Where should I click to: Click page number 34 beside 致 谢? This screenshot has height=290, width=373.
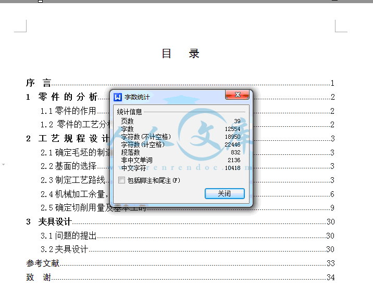(x=331, y=277)
